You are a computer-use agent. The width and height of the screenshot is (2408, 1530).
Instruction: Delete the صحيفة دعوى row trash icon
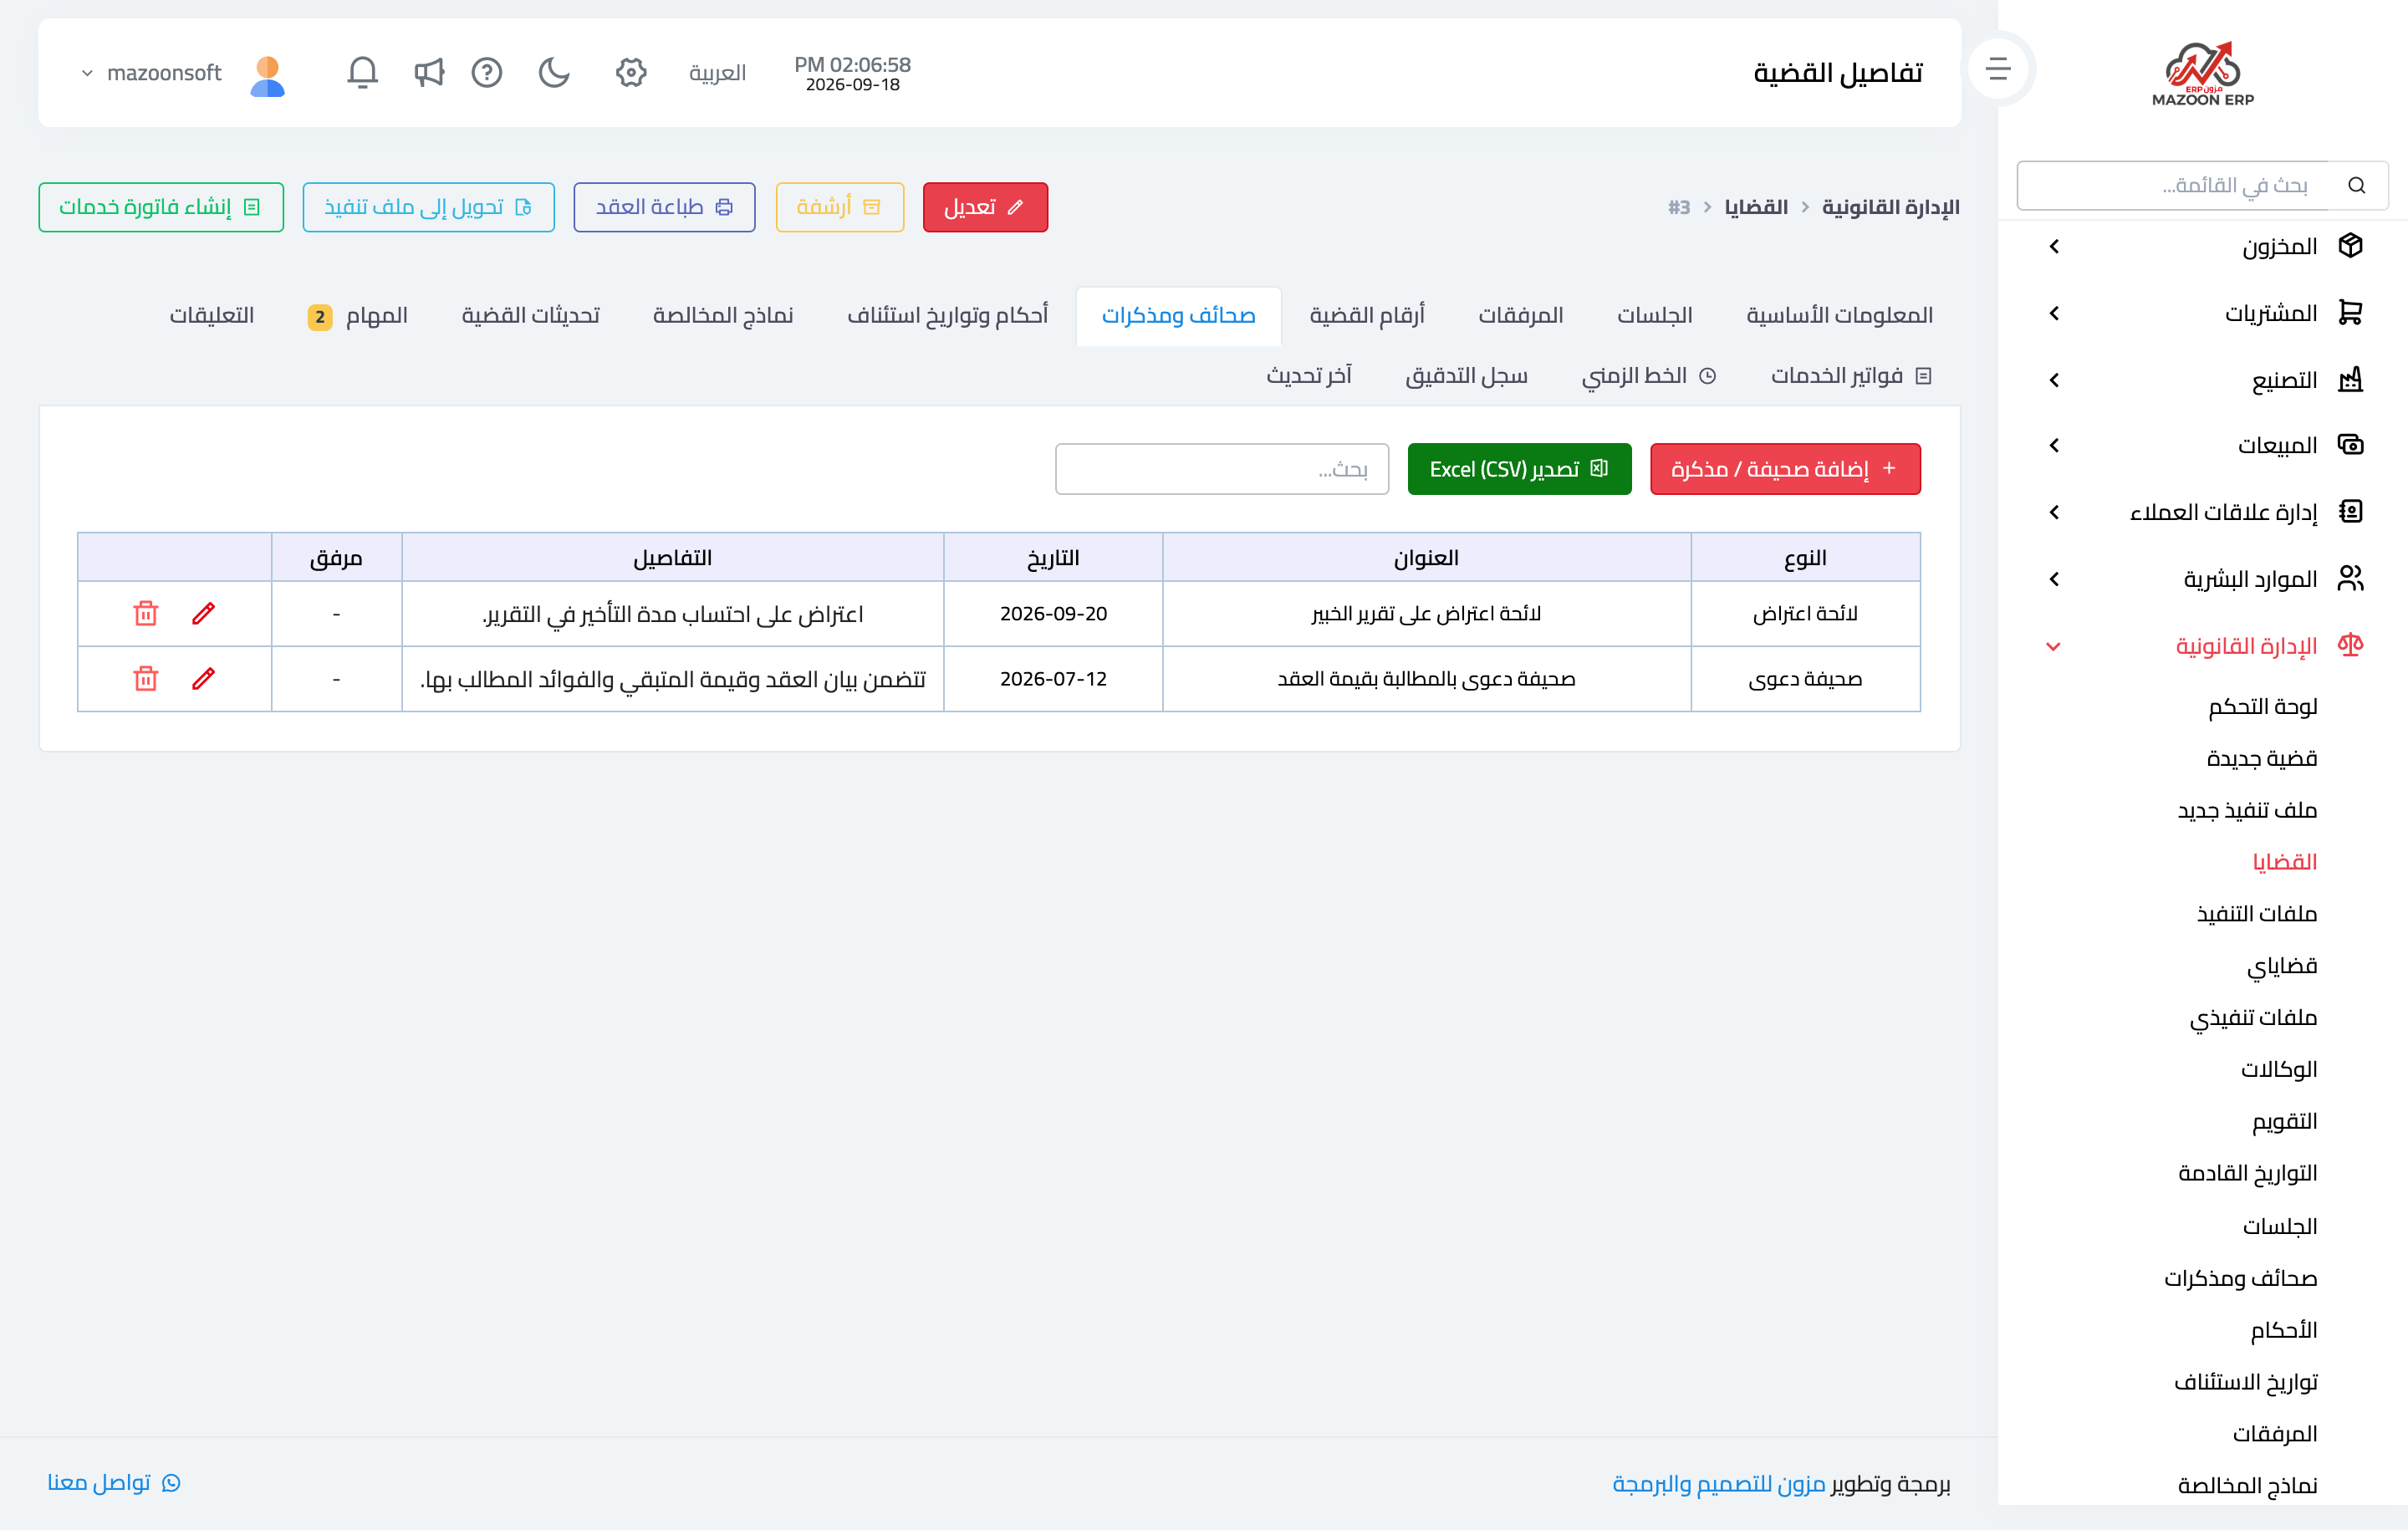[146, 678]
